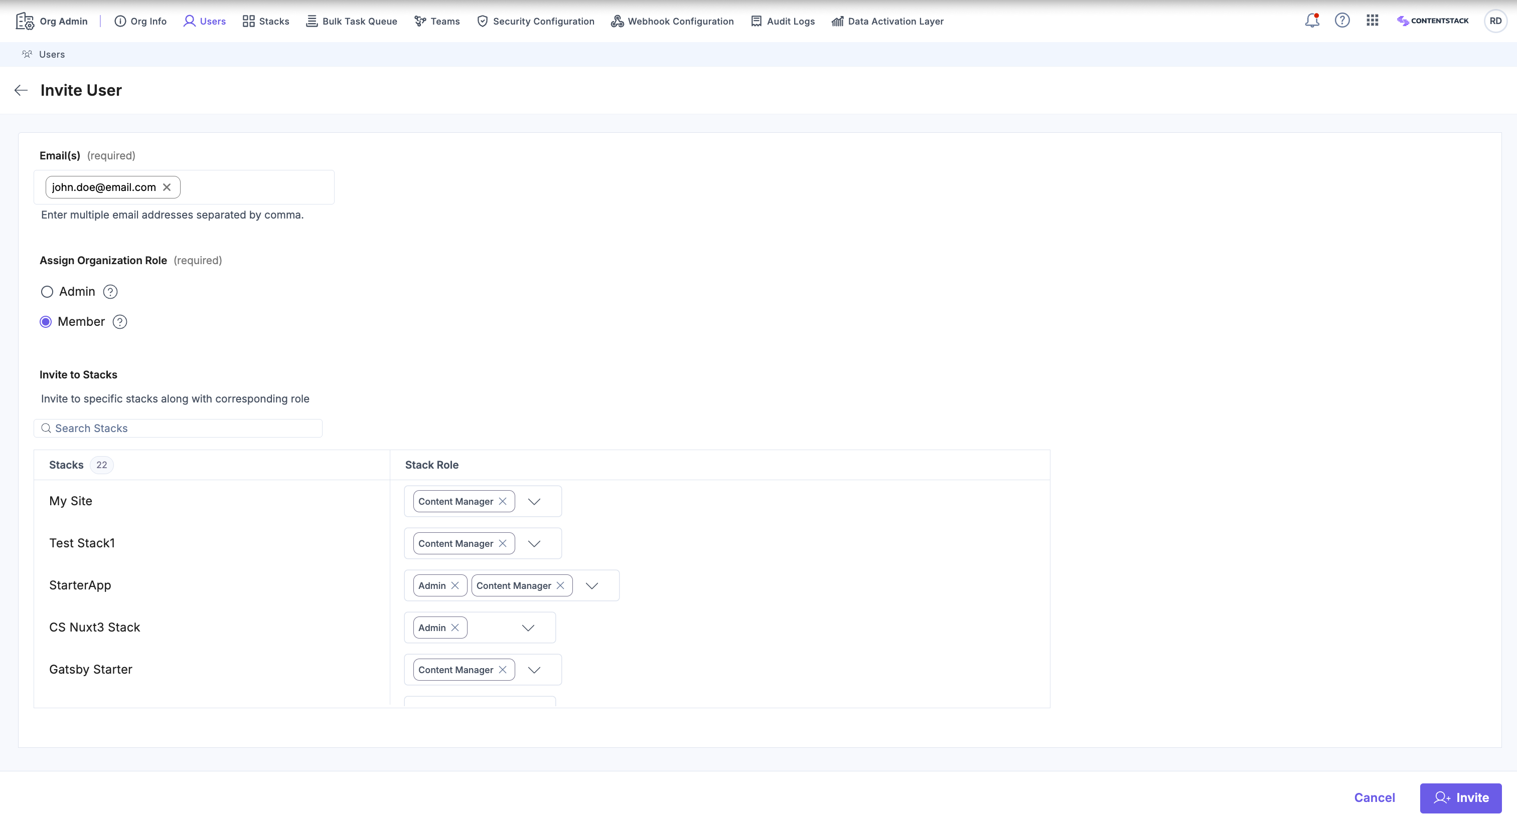The height and width of the screenshot is (825, 1517).
Task: Expand the Gatsby Starter role selector
Action: (x=534, y=670)
